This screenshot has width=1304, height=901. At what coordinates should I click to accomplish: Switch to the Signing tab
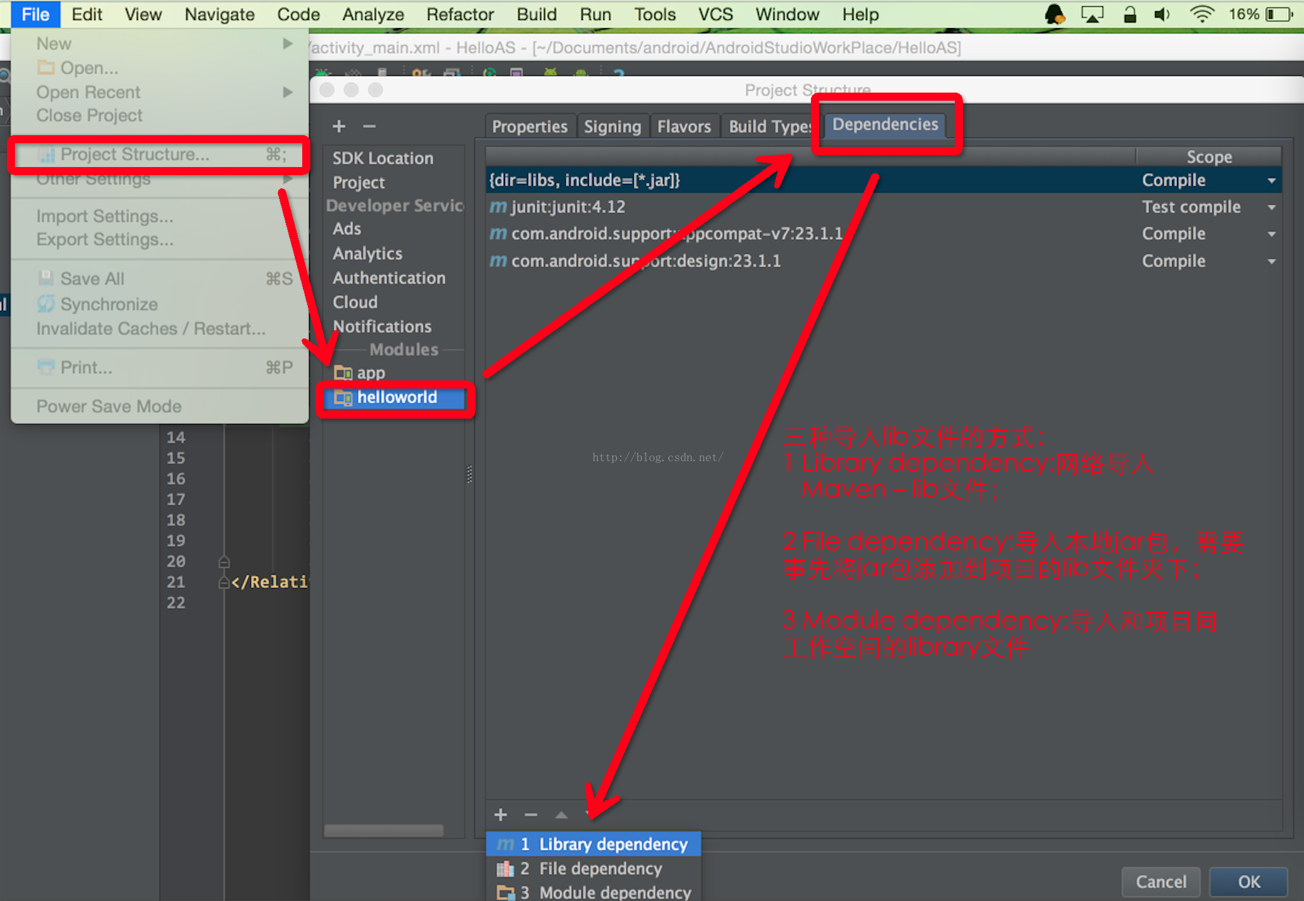(x=612, y=126)
